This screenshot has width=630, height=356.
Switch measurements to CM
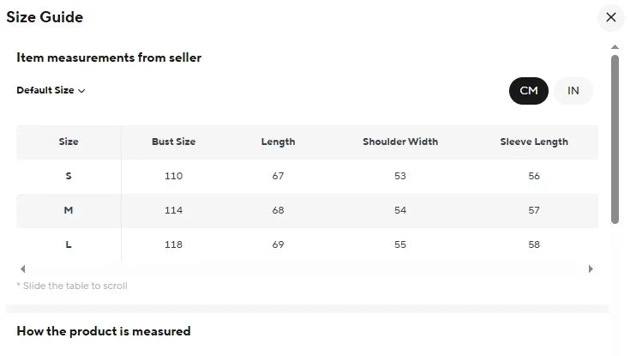(x=528, y=91)
